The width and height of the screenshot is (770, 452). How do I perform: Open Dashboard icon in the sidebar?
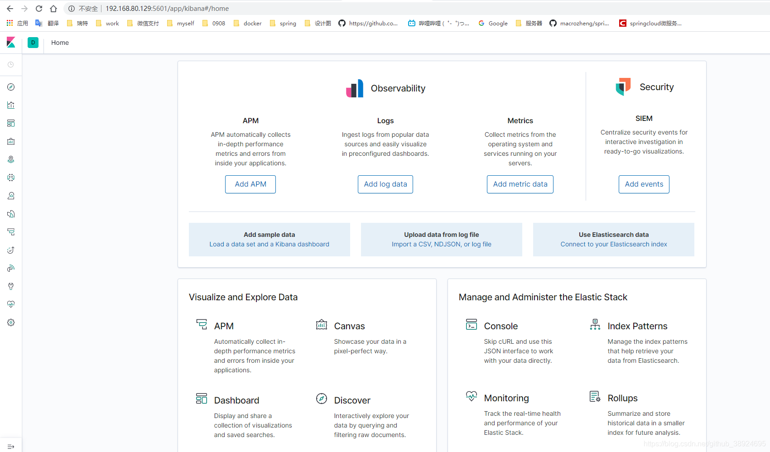11,123
